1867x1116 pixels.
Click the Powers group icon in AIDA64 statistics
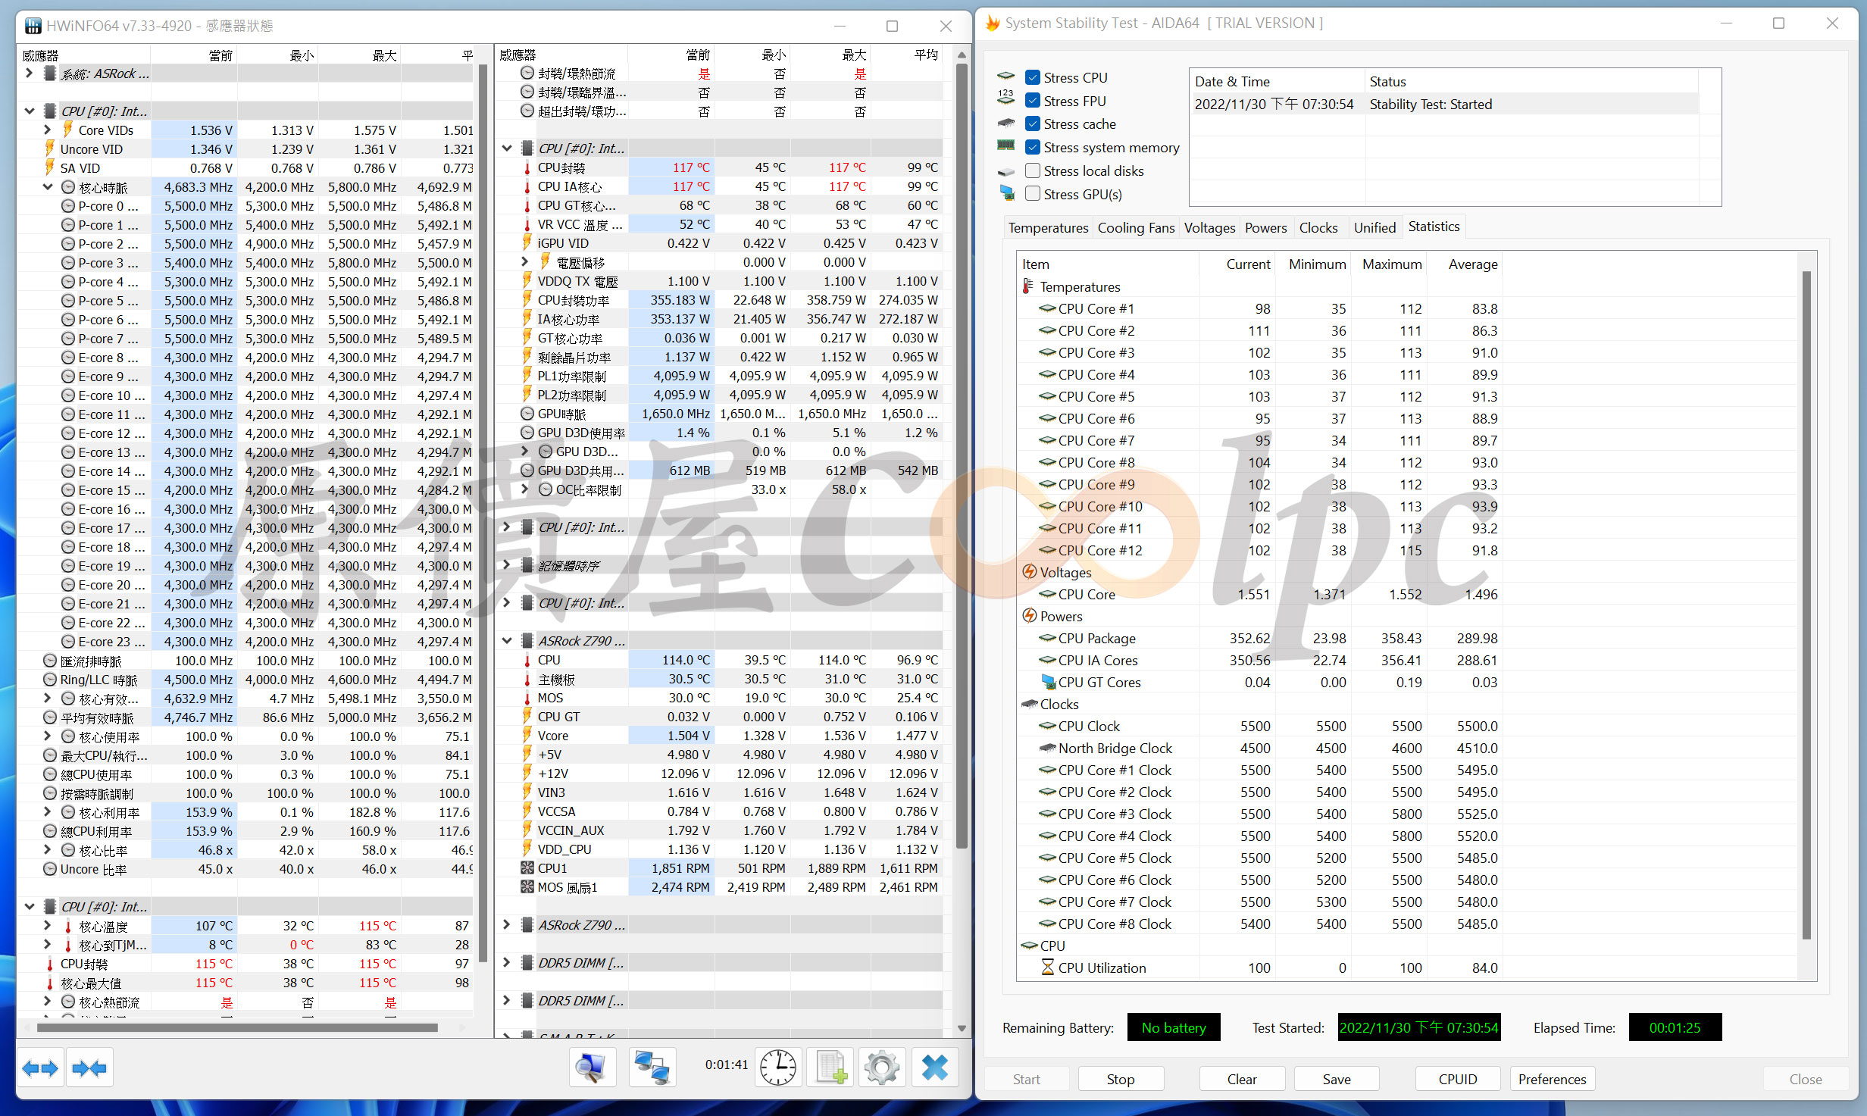point(1029,616)
